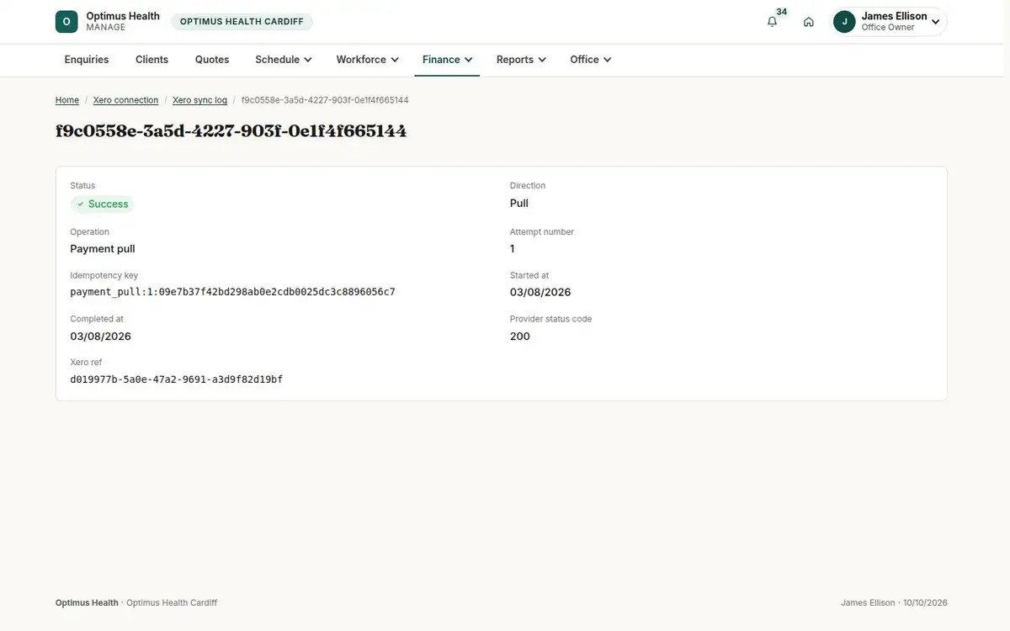1010x631 pixels.
Task: Go back to Xero sync log breadcrumb
Action: click(199, 100)
